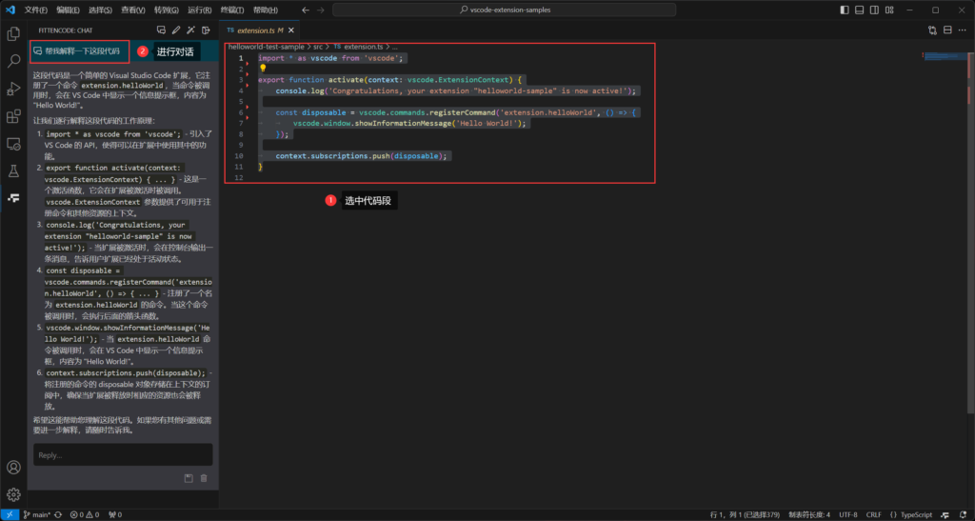
Task: Save chat using the save icon
Action: click(189, 477)
